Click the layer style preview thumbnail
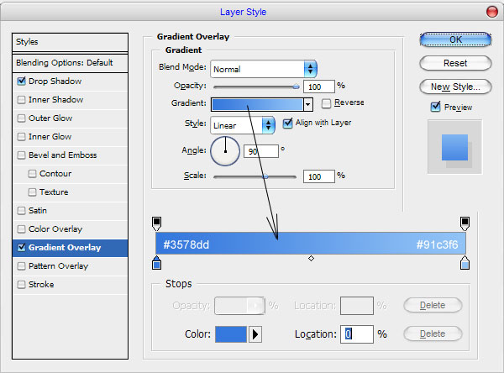Image resolution: width=504 pixels, height=373 pixels. pyautogui.click(x=454, y=147)
